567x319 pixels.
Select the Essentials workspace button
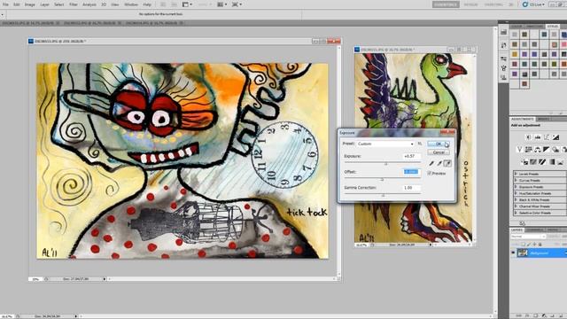click(446, 4)
